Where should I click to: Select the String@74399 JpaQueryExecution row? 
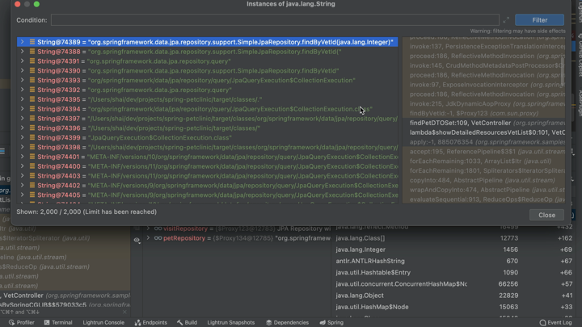(162, 137)
